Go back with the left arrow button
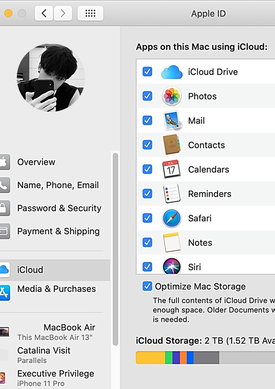Viewport: 275px width, 389px height. coord(44,13)
